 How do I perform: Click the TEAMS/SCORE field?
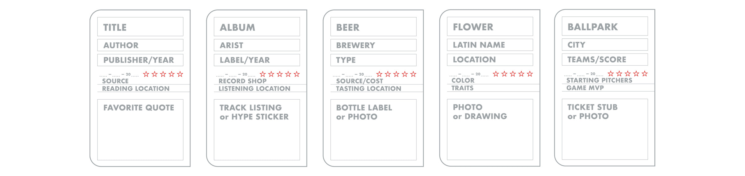click(x=605, y=59)
